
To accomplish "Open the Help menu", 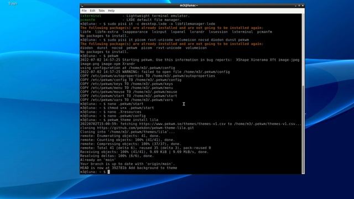I will pos(111,11).
